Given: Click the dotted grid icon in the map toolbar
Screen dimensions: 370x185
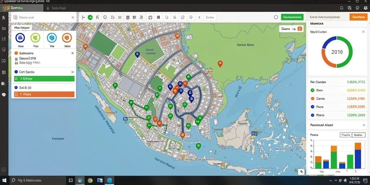Looking at the screenshot, I should tap(120, 17).
